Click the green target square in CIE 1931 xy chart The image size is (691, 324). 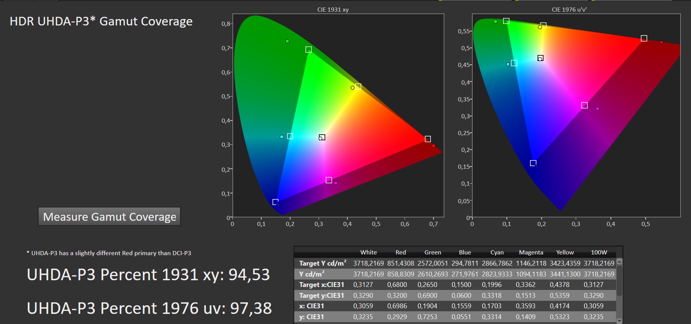coord(308,50)
